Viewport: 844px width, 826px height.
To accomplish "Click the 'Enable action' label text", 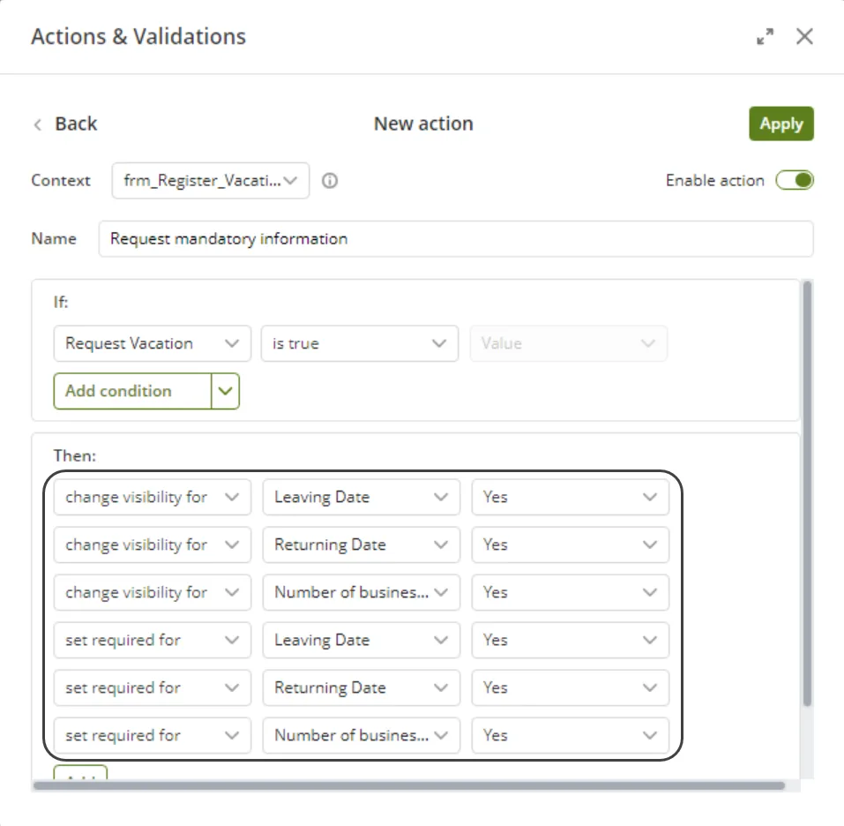I will 715,180.
